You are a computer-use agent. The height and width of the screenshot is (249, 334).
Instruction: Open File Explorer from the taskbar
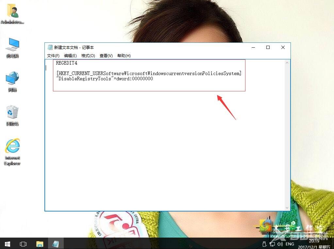click(x=40, y=244)
